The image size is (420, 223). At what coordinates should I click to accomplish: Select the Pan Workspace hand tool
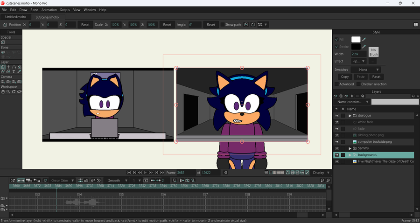3,92
